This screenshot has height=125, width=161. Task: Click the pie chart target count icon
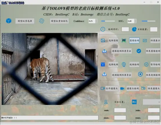click(x=134, y=29)
